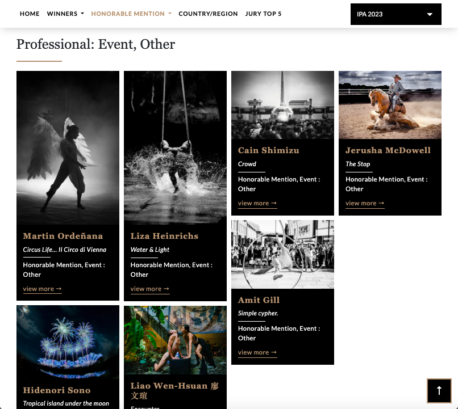Image resolution: width=458 pixels, height=409 pixels.
Task: Click the title Simple cypher.
Action: [x=258, y=313]
